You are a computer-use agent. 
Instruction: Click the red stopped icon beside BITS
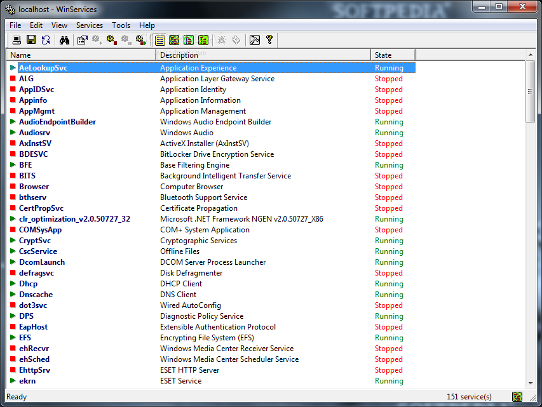click(13, 175)
